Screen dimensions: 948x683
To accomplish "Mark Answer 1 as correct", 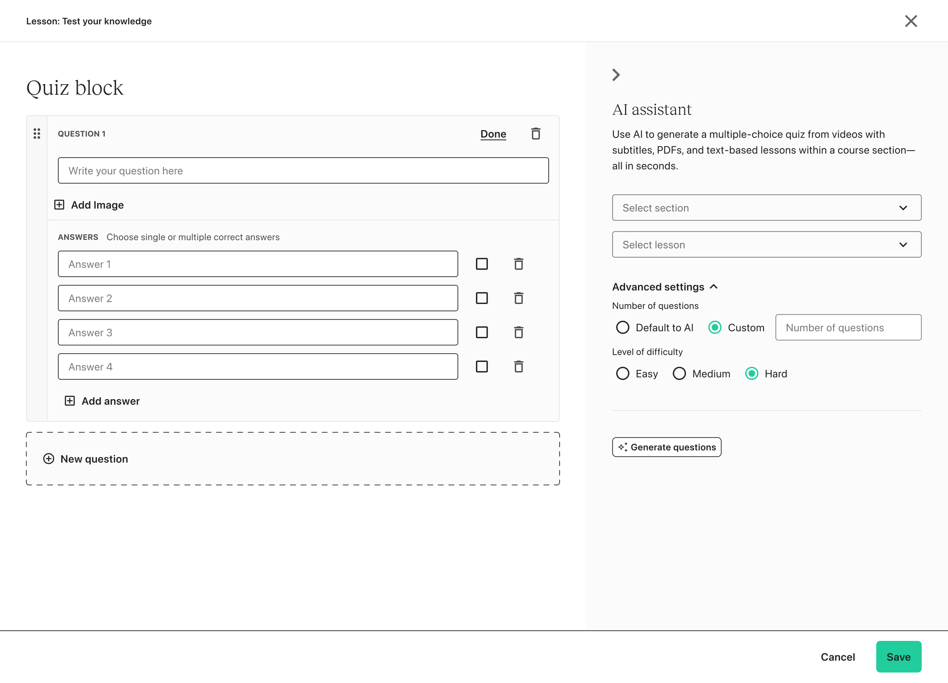I will (482, 264).
